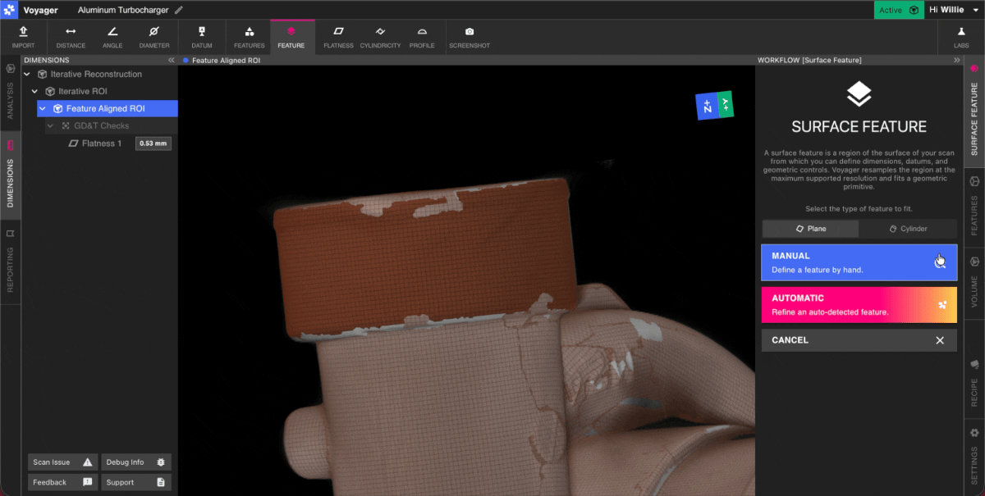Open Debug Info
This screenshot has height=496, width=985.
(136, 462)
